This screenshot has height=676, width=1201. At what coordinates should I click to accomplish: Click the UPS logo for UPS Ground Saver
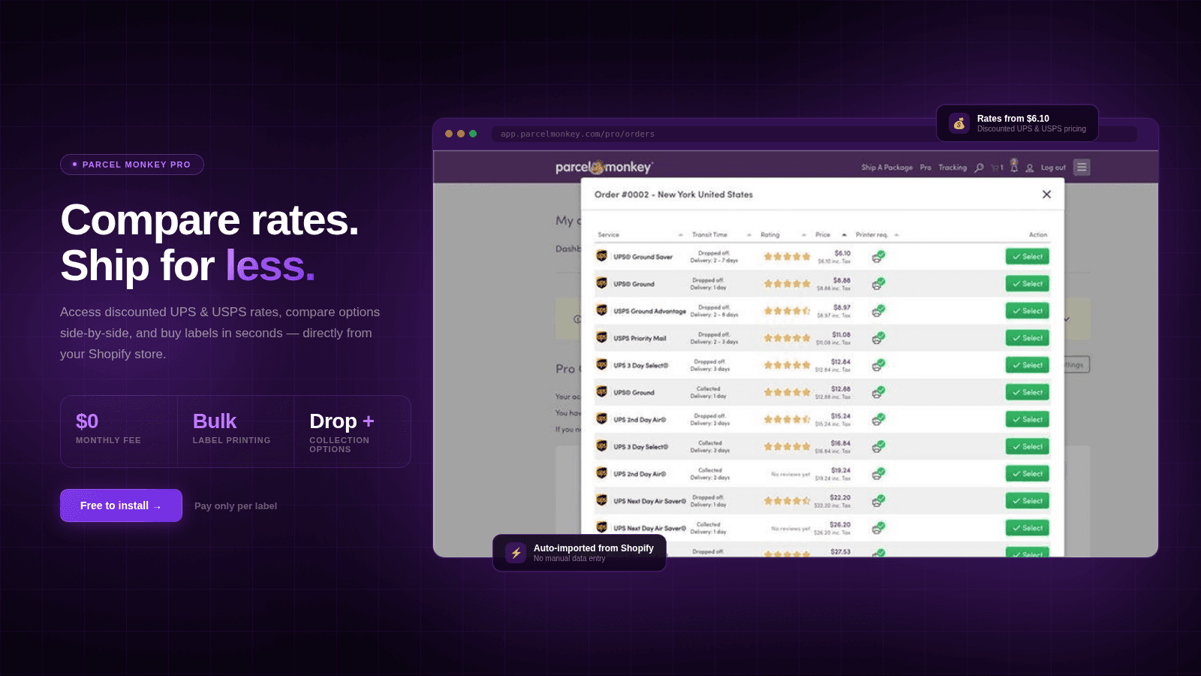pyautogui.click(x=601, y=256)
